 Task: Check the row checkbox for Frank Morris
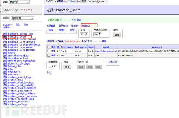[49, 51]
